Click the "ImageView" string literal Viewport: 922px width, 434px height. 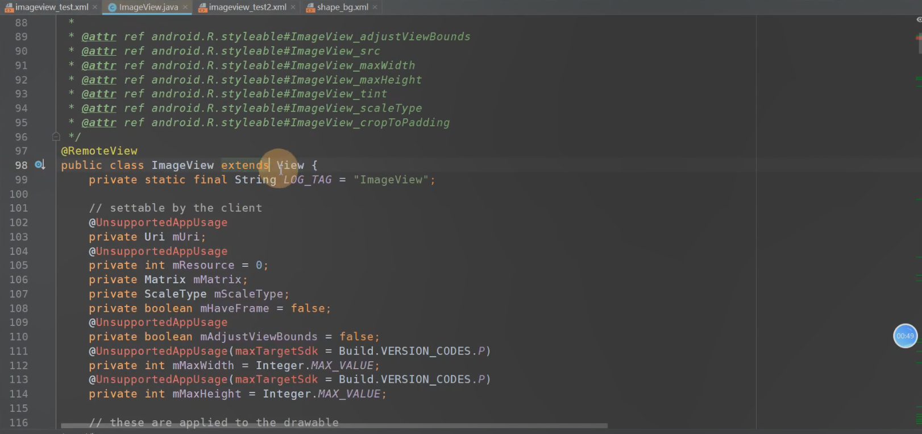tap(391, 180)
